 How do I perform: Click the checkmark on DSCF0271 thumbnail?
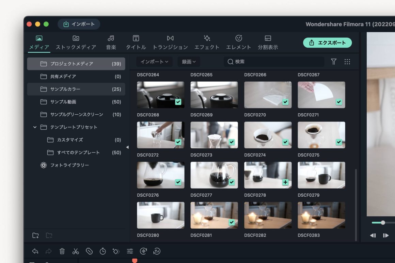click(x=339, y=102)
